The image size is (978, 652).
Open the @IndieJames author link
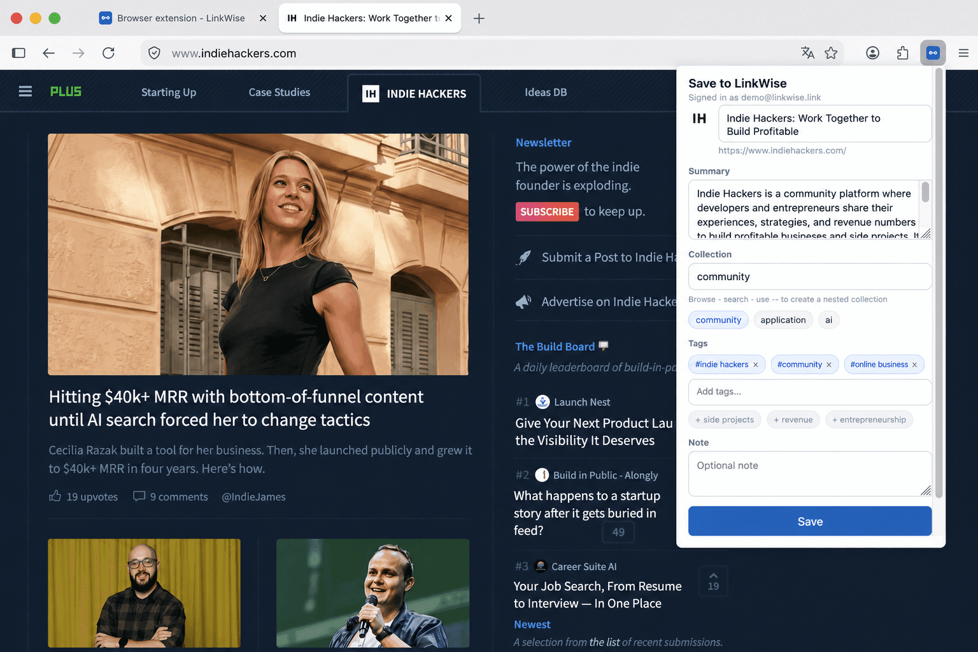click(x=253, y=497)
